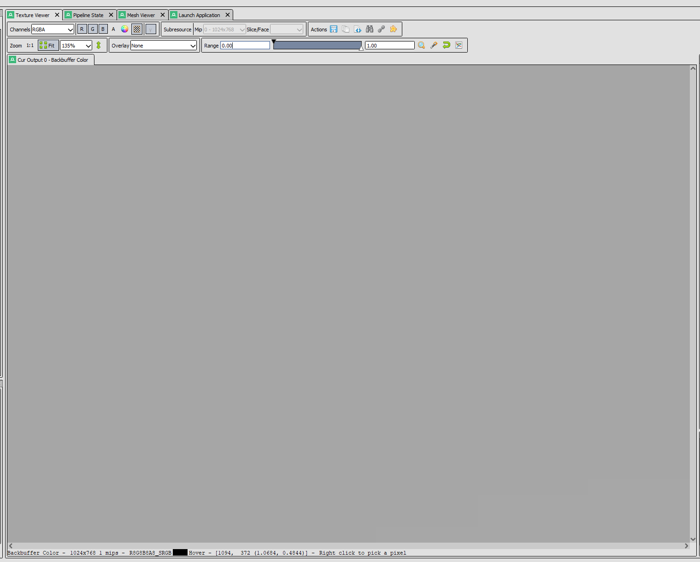Launch the custom texture display plugin icon
This screenshot has height=562, width=700.
pyautogui.click(x=394, y=29)
